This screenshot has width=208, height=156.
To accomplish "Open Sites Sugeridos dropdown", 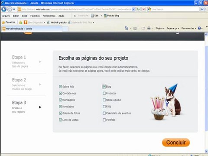I will point(34,23).
